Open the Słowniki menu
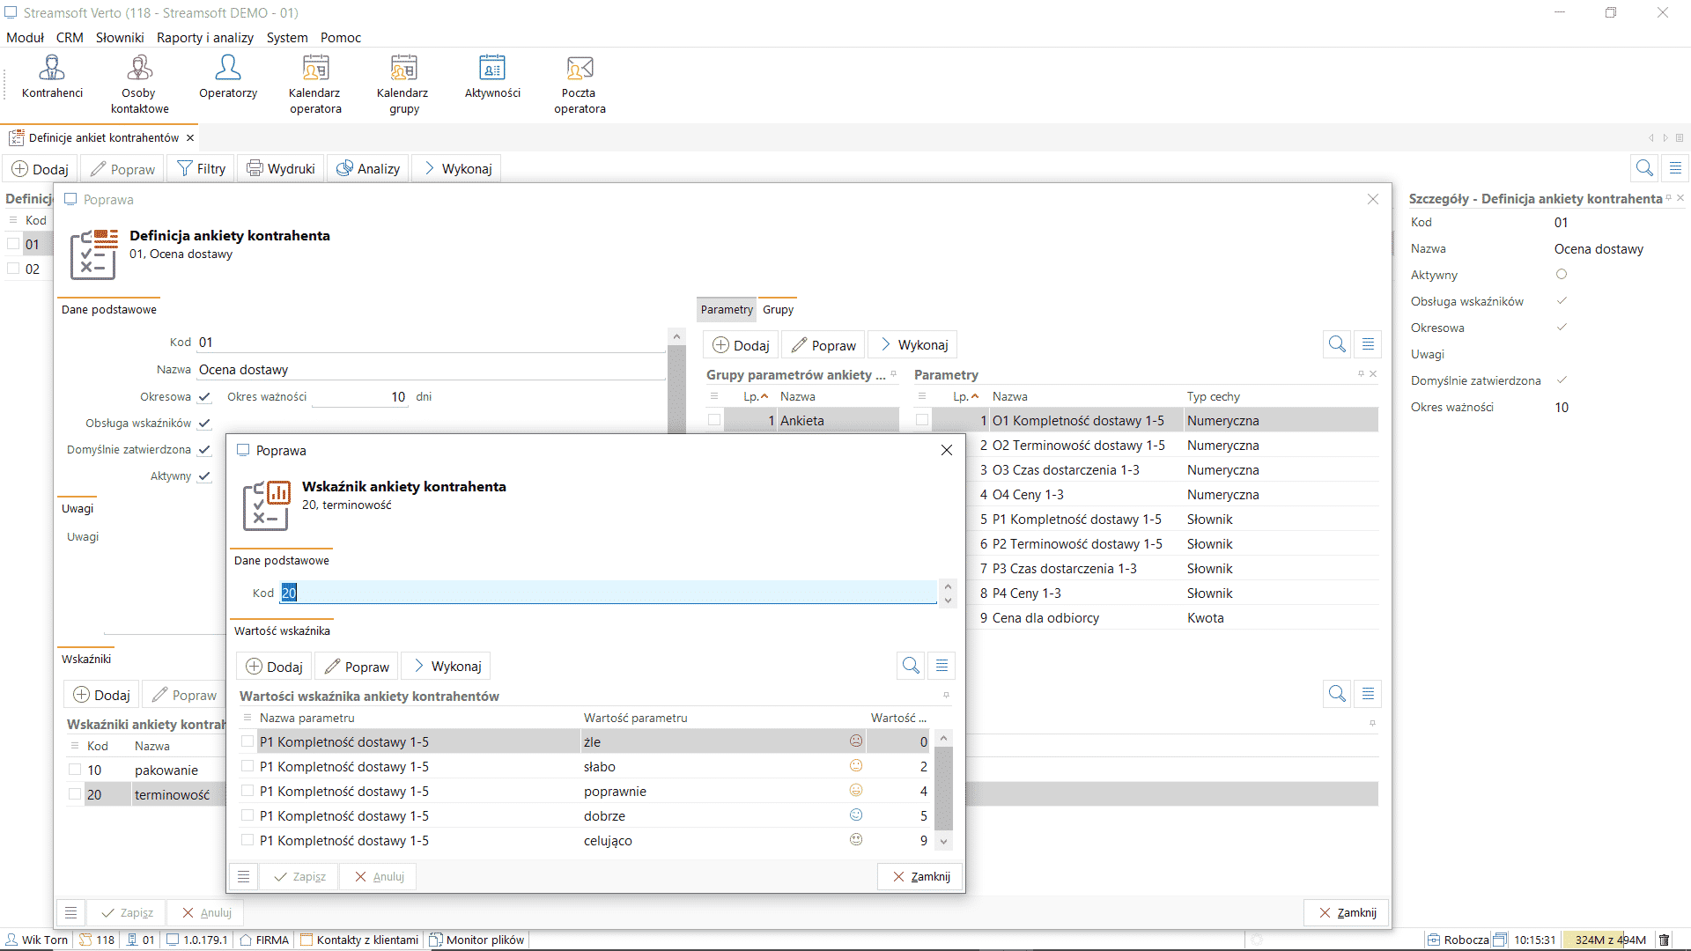This screenshot has width=1691, height=951. pos(120,37)
